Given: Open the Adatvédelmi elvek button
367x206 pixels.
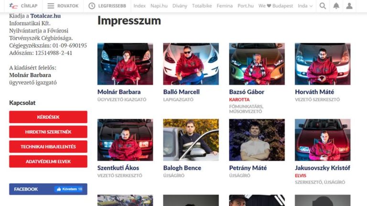Looking at the screenshot, I should [48, 161].
